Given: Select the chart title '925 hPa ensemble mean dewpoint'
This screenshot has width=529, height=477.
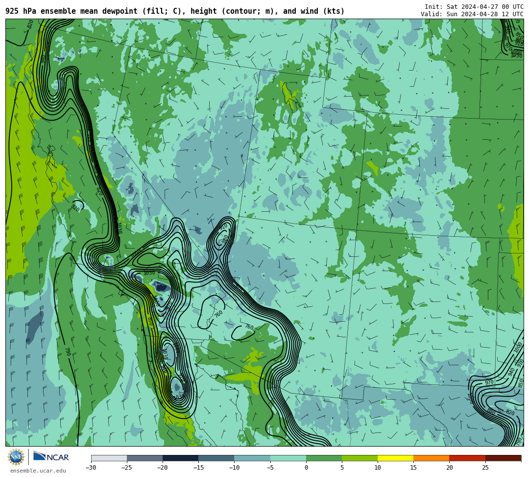Looking at the screenshot, I should click(x=72, y=11).
